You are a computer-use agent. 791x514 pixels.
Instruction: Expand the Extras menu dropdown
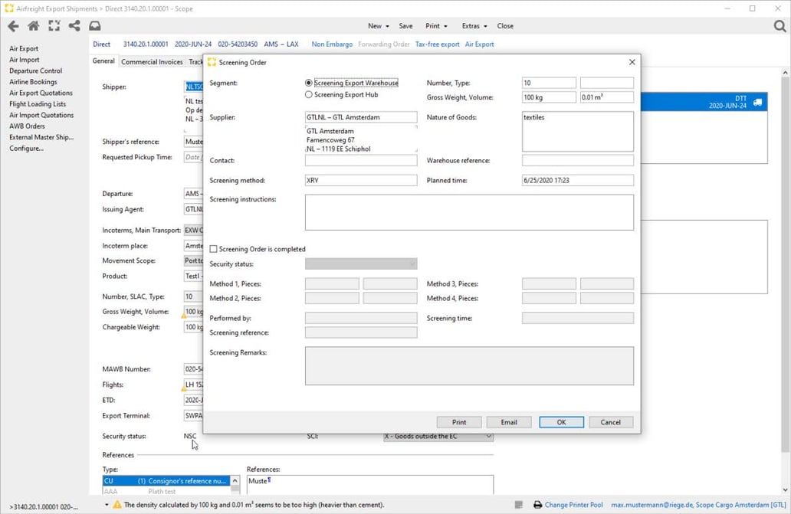pos(474,26)
